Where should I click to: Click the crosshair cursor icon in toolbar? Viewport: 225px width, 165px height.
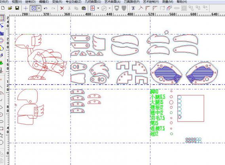point(26,8)
